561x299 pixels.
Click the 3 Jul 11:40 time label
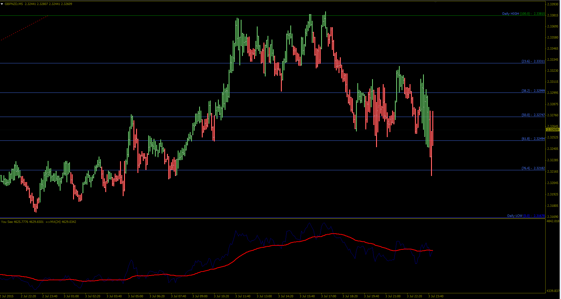pyautogui.click(x=243, y=296)
